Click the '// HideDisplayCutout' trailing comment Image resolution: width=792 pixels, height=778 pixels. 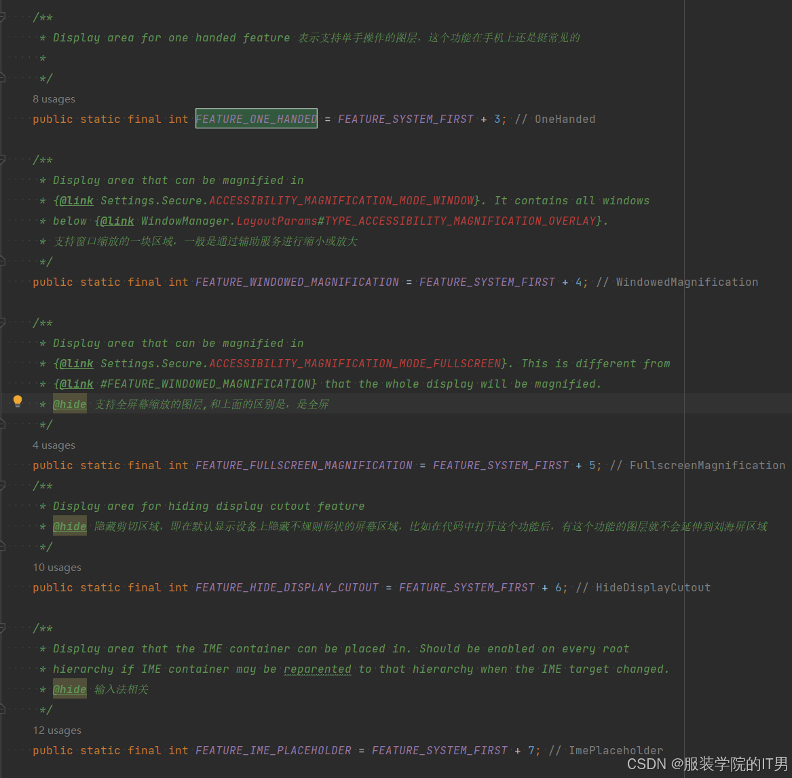pos(643,587)
